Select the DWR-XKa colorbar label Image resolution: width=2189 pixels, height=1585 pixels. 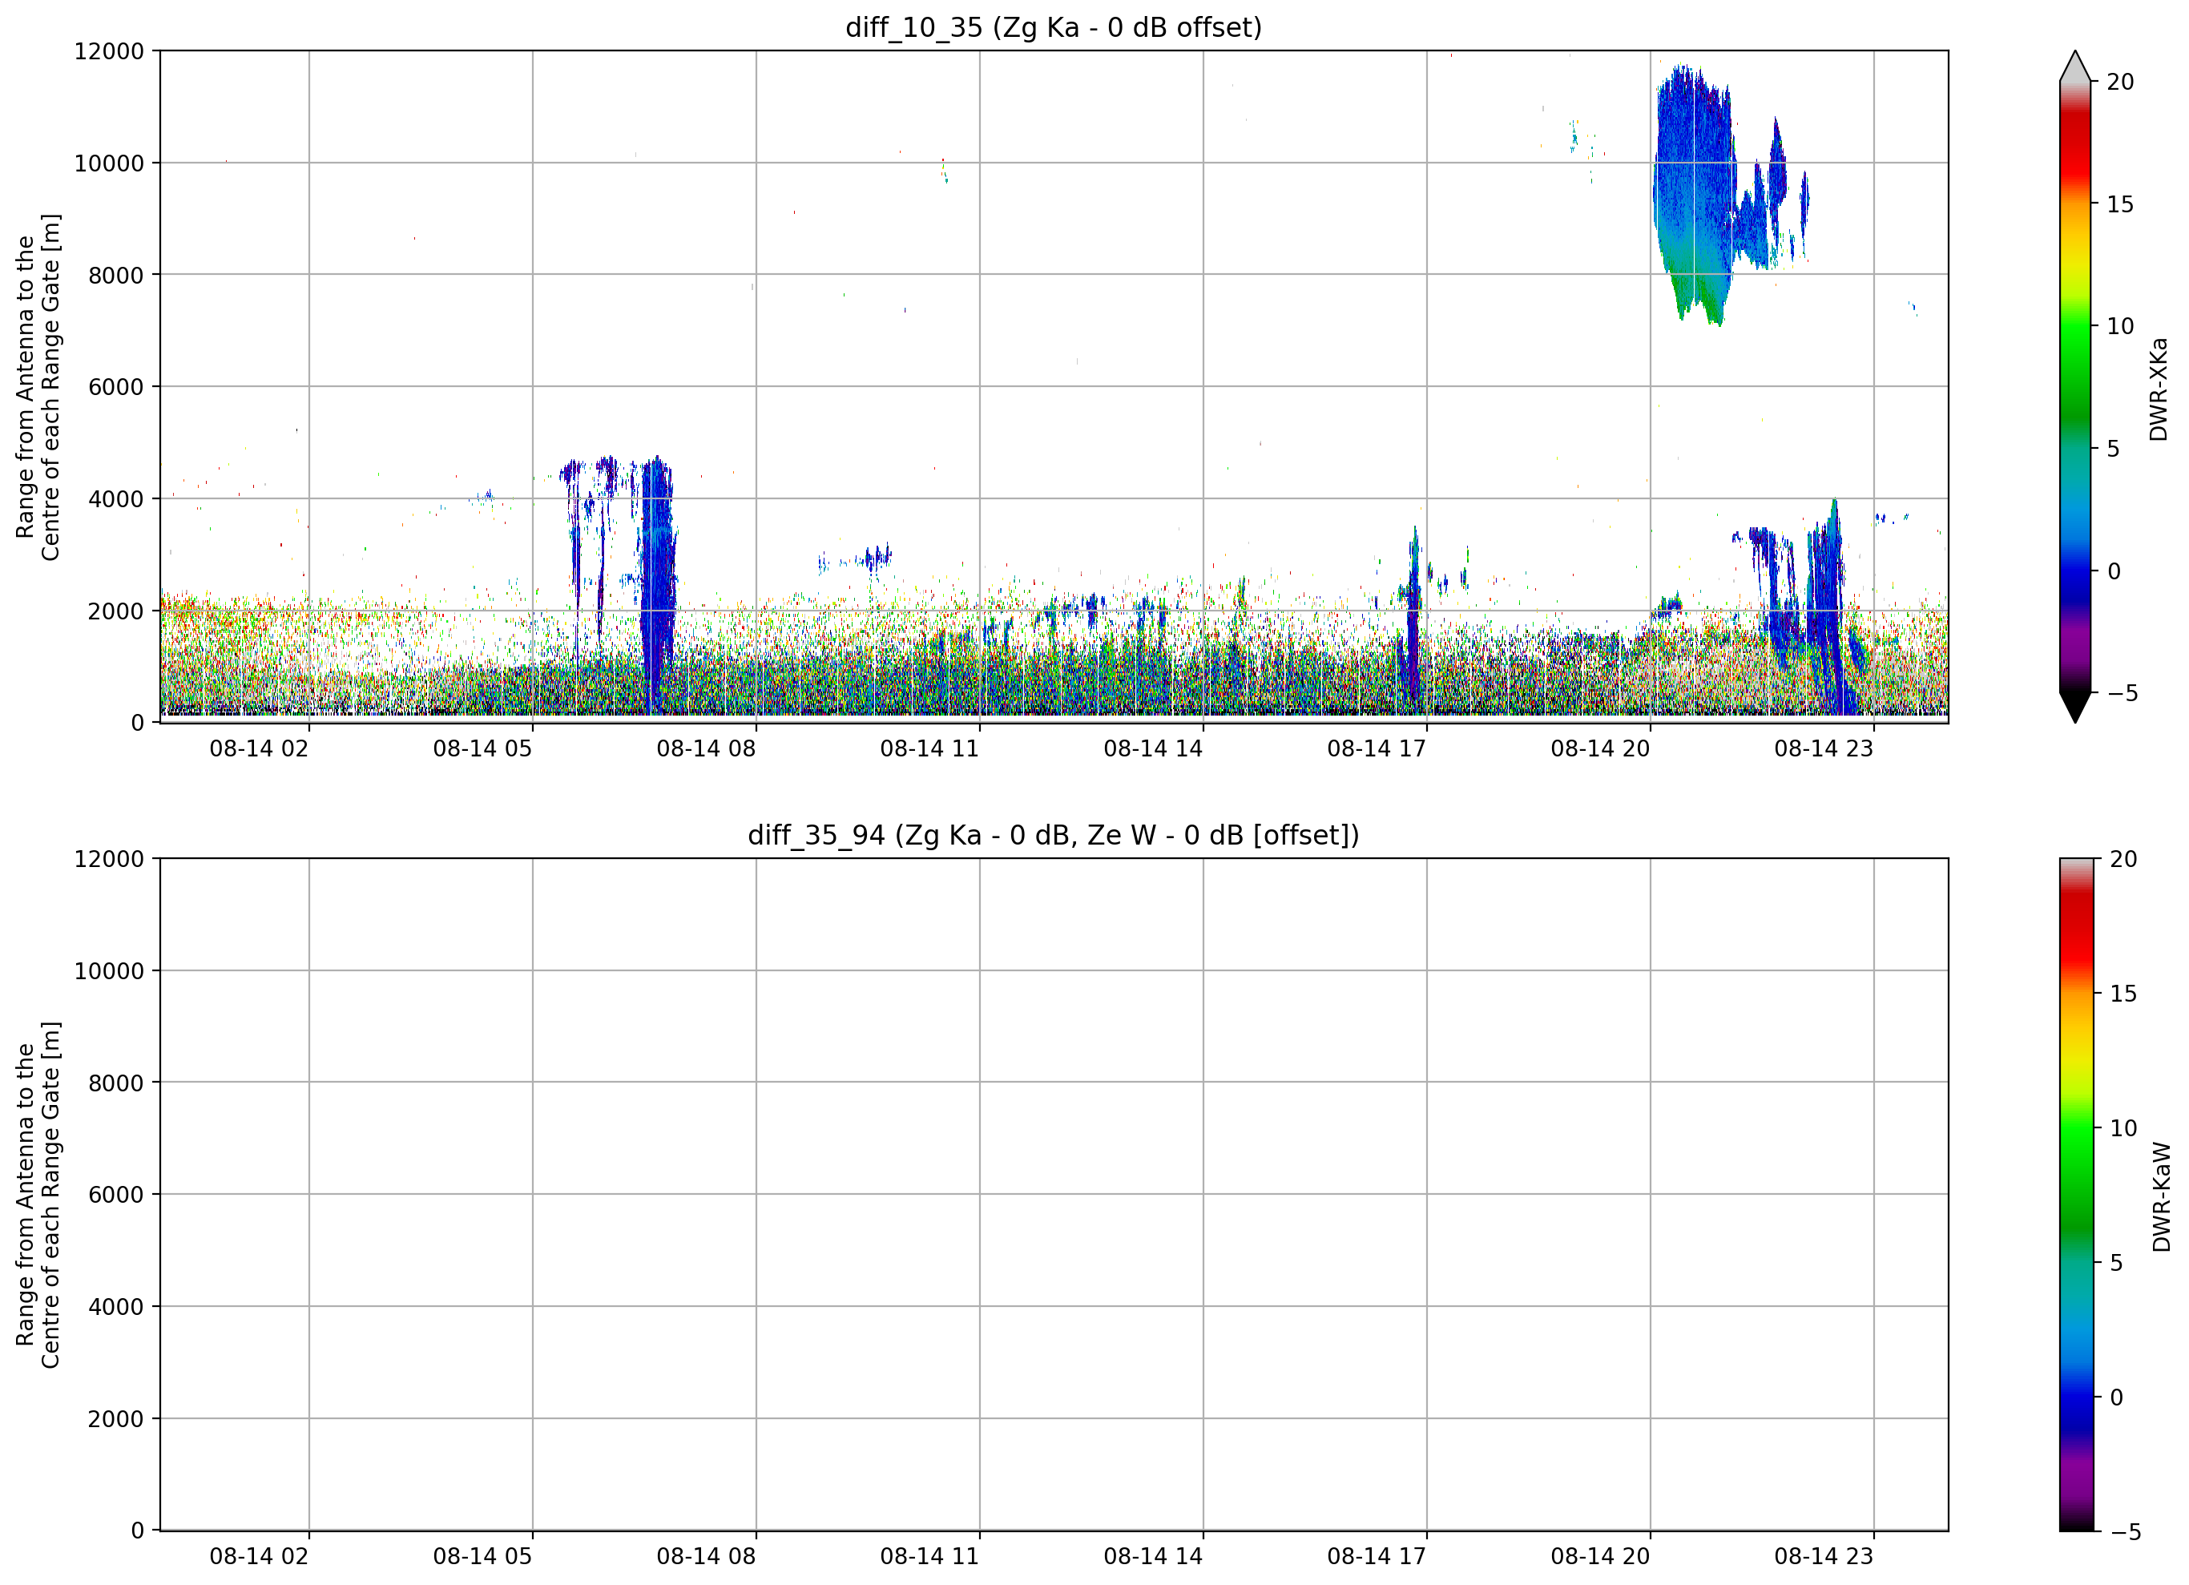click(x=2159, y=389)
